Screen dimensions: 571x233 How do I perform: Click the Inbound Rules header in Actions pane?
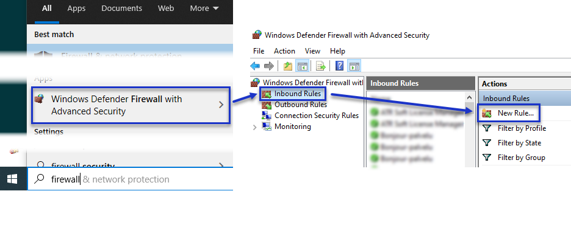click(524, 99)
